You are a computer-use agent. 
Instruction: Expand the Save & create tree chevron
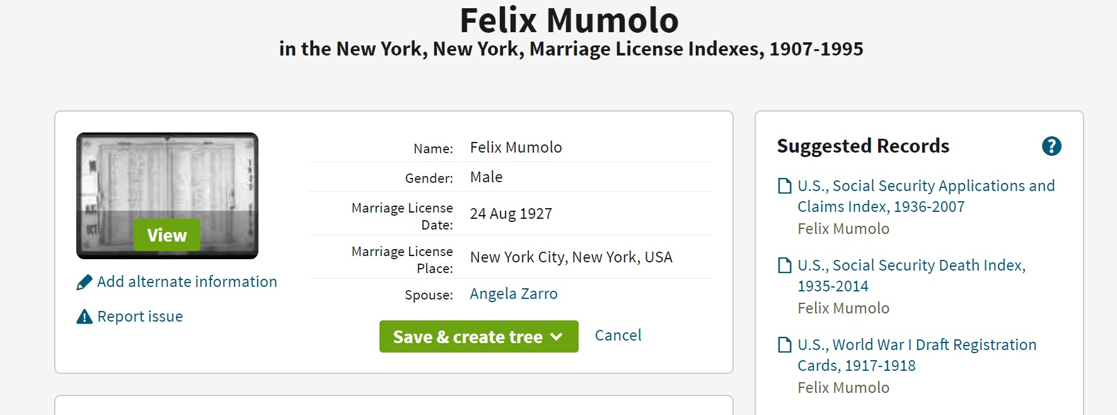[x=556, y=337]
